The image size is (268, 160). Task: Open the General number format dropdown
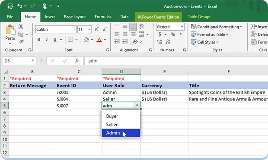point(182,27)
